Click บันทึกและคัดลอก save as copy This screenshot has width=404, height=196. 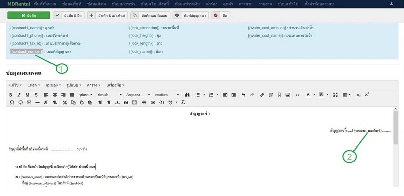tap(150, 15)
